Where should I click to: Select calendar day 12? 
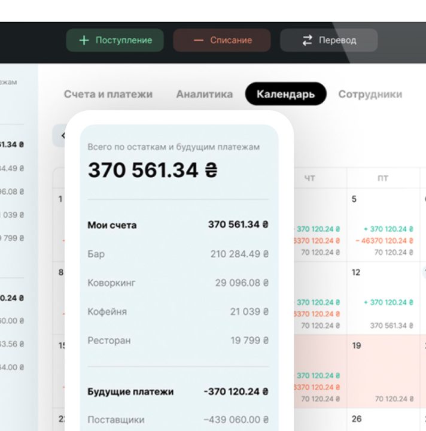coord(356,272)
